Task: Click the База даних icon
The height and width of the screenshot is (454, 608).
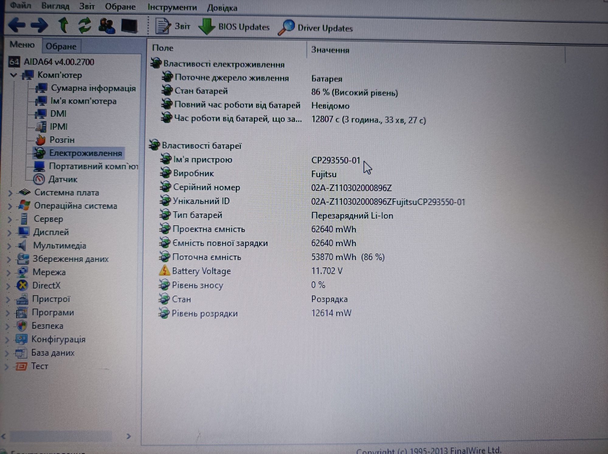Action: point(21,353)
